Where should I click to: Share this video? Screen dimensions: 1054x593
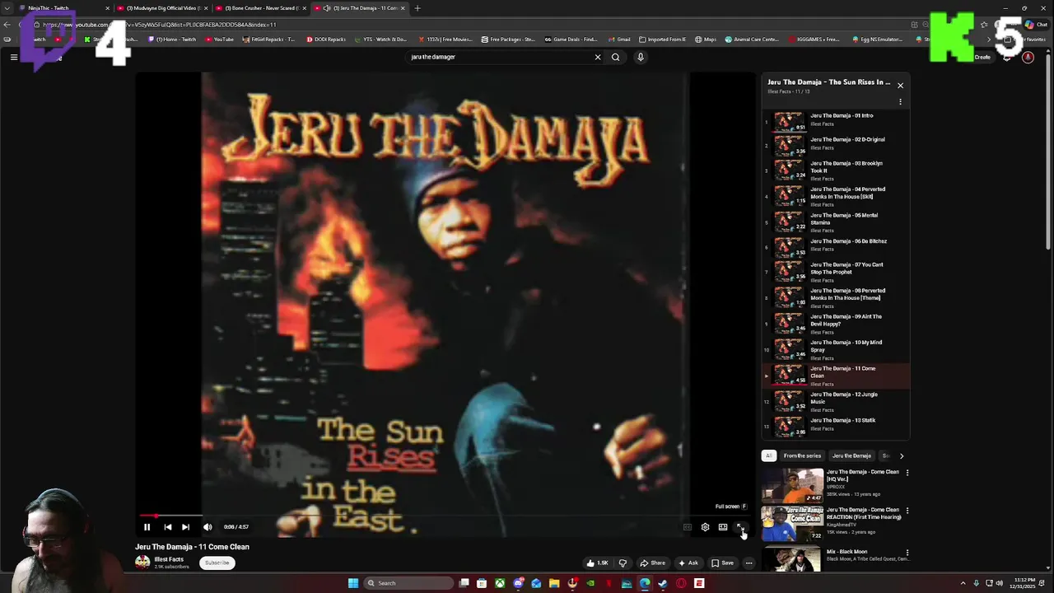click(x=652, y=563)
